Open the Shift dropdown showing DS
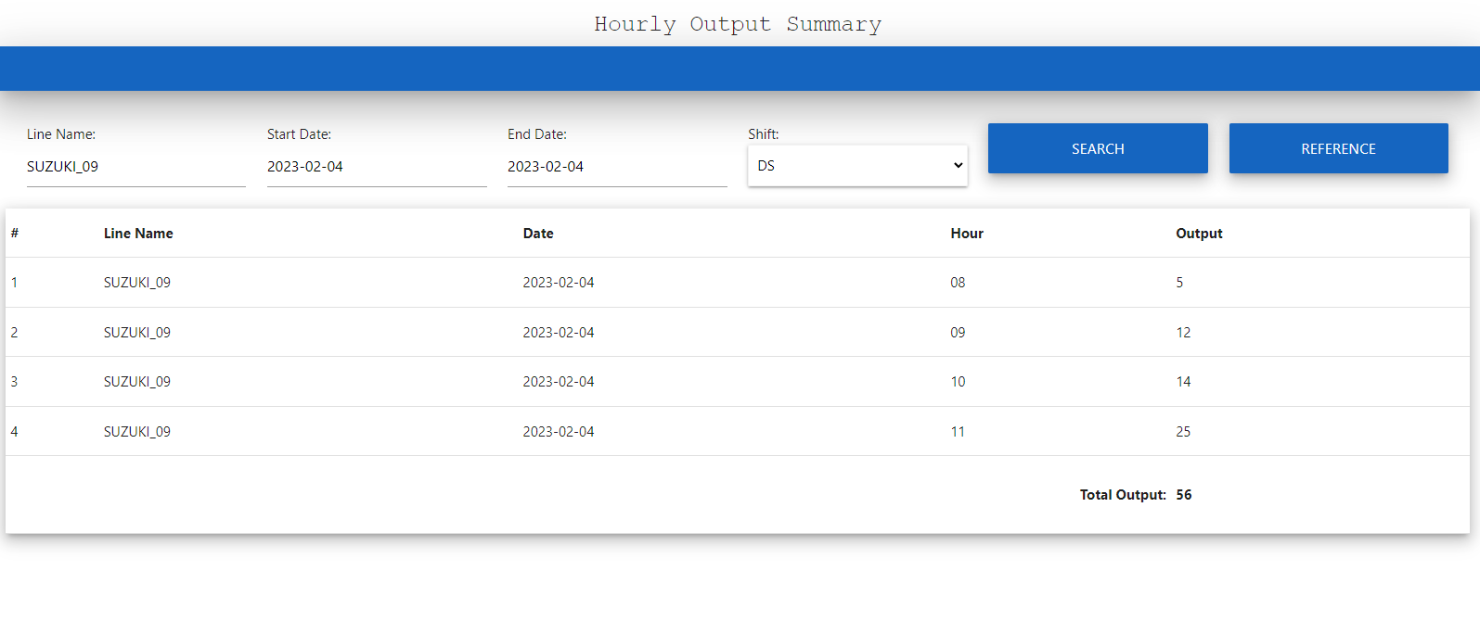 click(856, 166)
